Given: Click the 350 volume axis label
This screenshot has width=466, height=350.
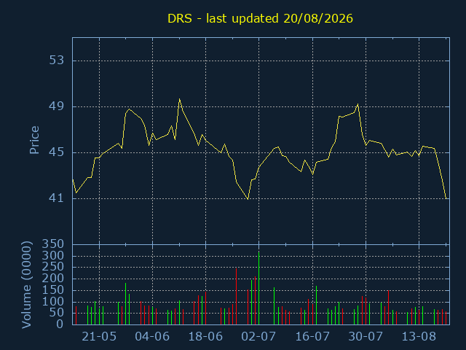Looking at the screenshot, I should click(53, 244).
